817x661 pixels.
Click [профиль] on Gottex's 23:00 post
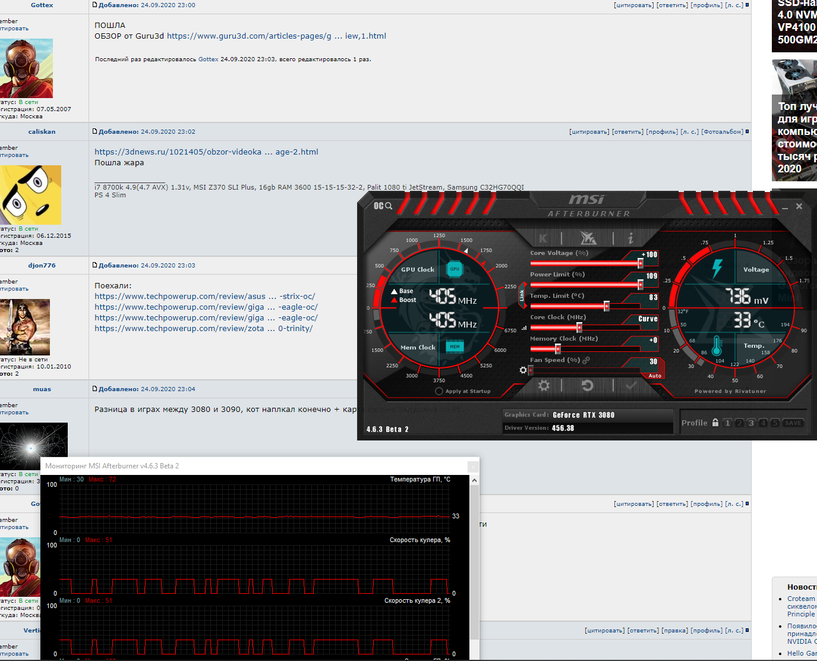(706, 5)
